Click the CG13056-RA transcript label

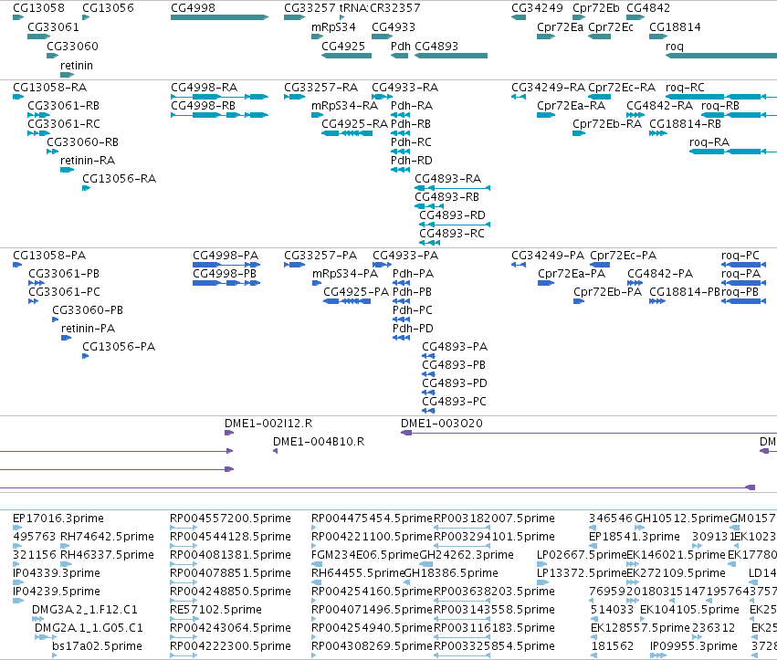pyautogui.click(x=119, y=178)
